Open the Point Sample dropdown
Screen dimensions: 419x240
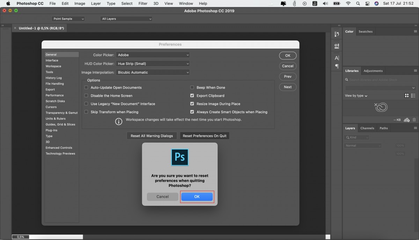tap(68, 19)
